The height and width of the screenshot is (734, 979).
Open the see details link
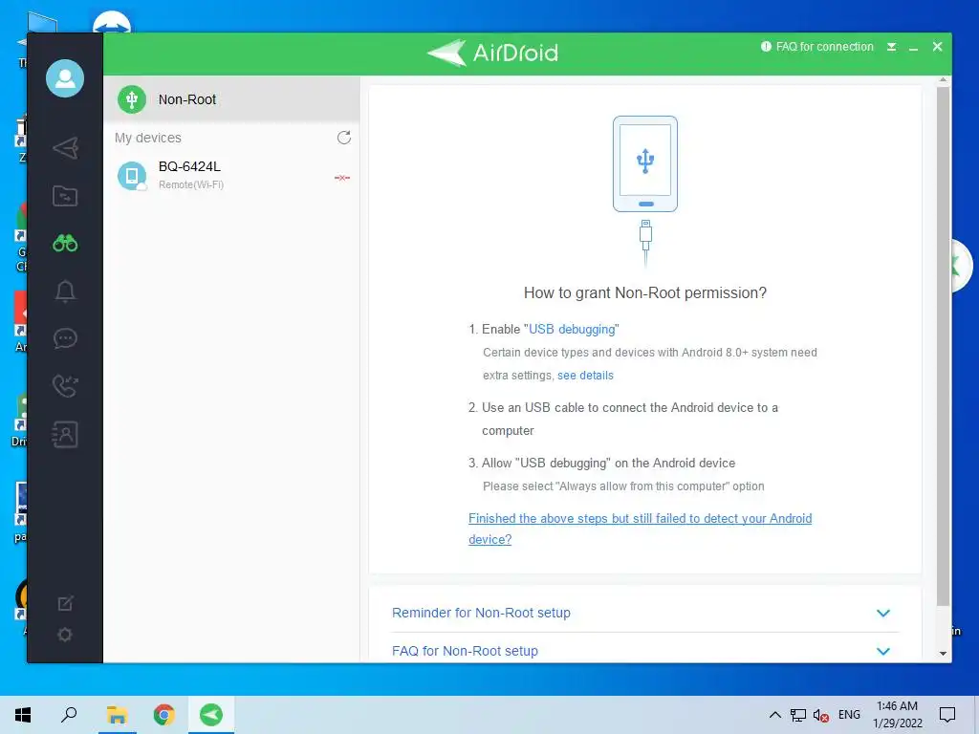coord(585,375)
